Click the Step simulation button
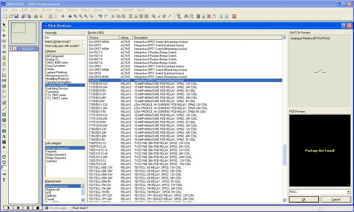The image size is (354, 212). pos(18,208)
